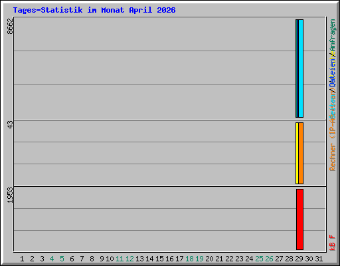Click day 27 on the x-axis
Viewport: 340px width, 266px height.
(279, 259)
